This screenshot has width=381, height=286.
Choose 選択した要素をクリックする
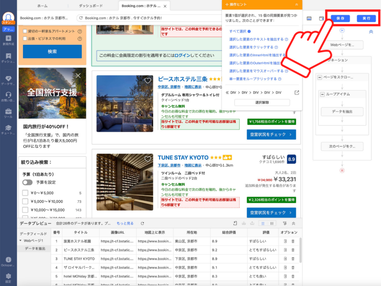click(251, 47)
